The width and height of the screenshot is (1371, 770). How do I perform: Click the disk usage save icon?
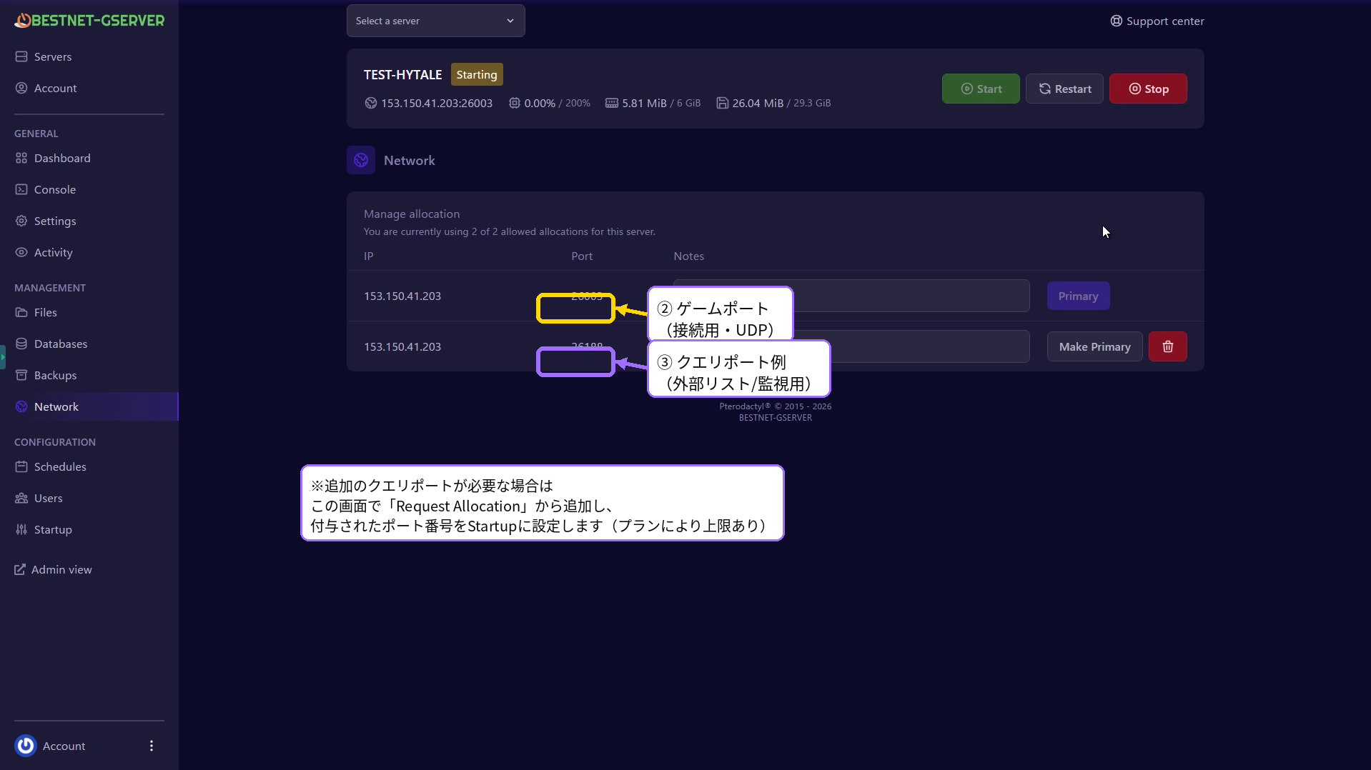[x=722, y=103]
